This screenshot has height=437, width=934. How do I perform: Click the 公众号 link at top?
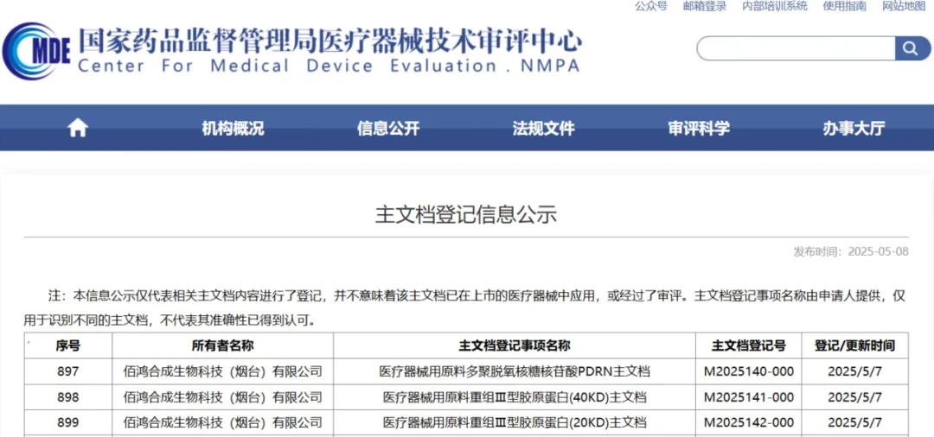(651, 6)
